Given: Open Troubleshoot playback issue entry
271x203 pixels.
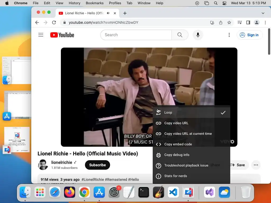Looking at the screenshot, I should click(191, 165).
